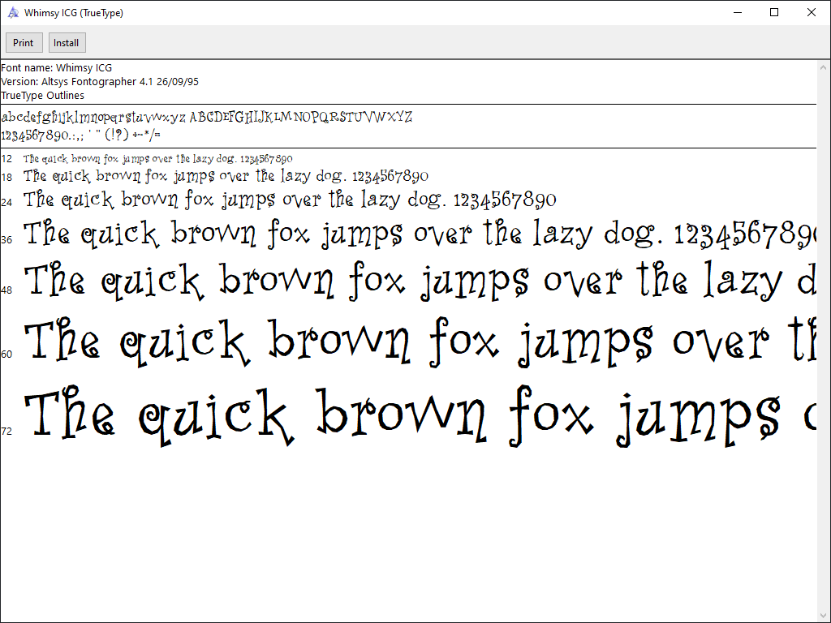
Task: Click the alphabet character sample line
Action: 207,118
